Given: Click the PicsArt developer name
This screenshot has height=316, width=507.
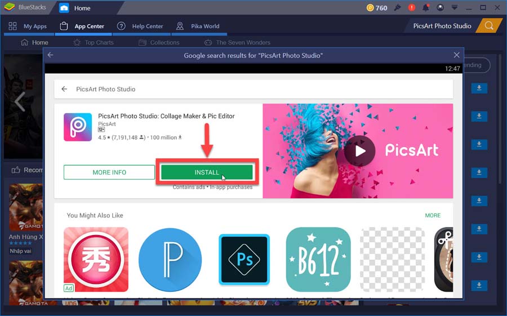Looking at the screenshot, I should point(106,124).
